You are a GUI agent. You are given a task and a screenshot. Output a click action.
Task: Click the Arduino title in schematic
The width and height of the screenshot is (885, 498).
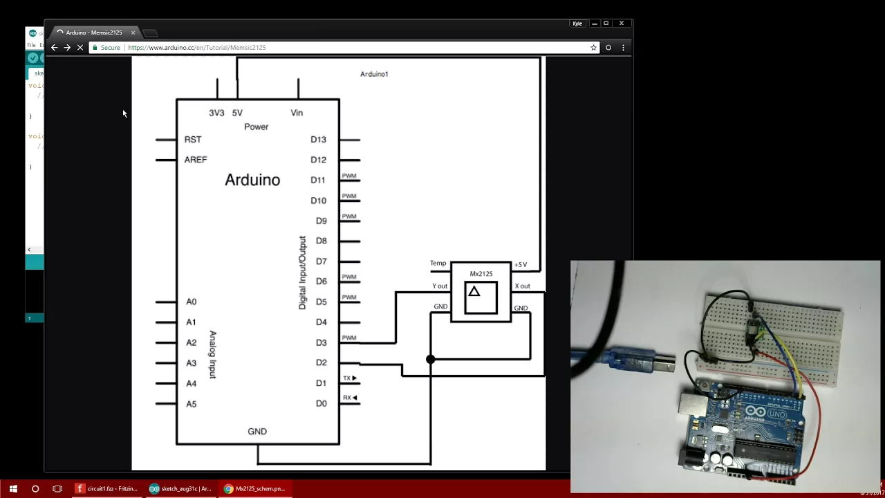click(252, 180)
